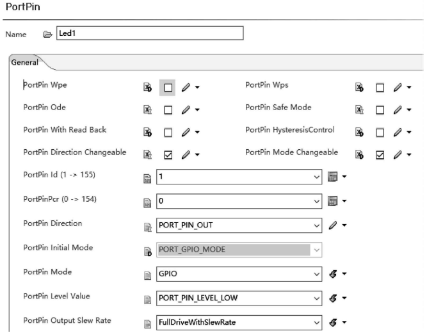
Task: Click the PortPin heading text
Action: click(x=23, y=7)
